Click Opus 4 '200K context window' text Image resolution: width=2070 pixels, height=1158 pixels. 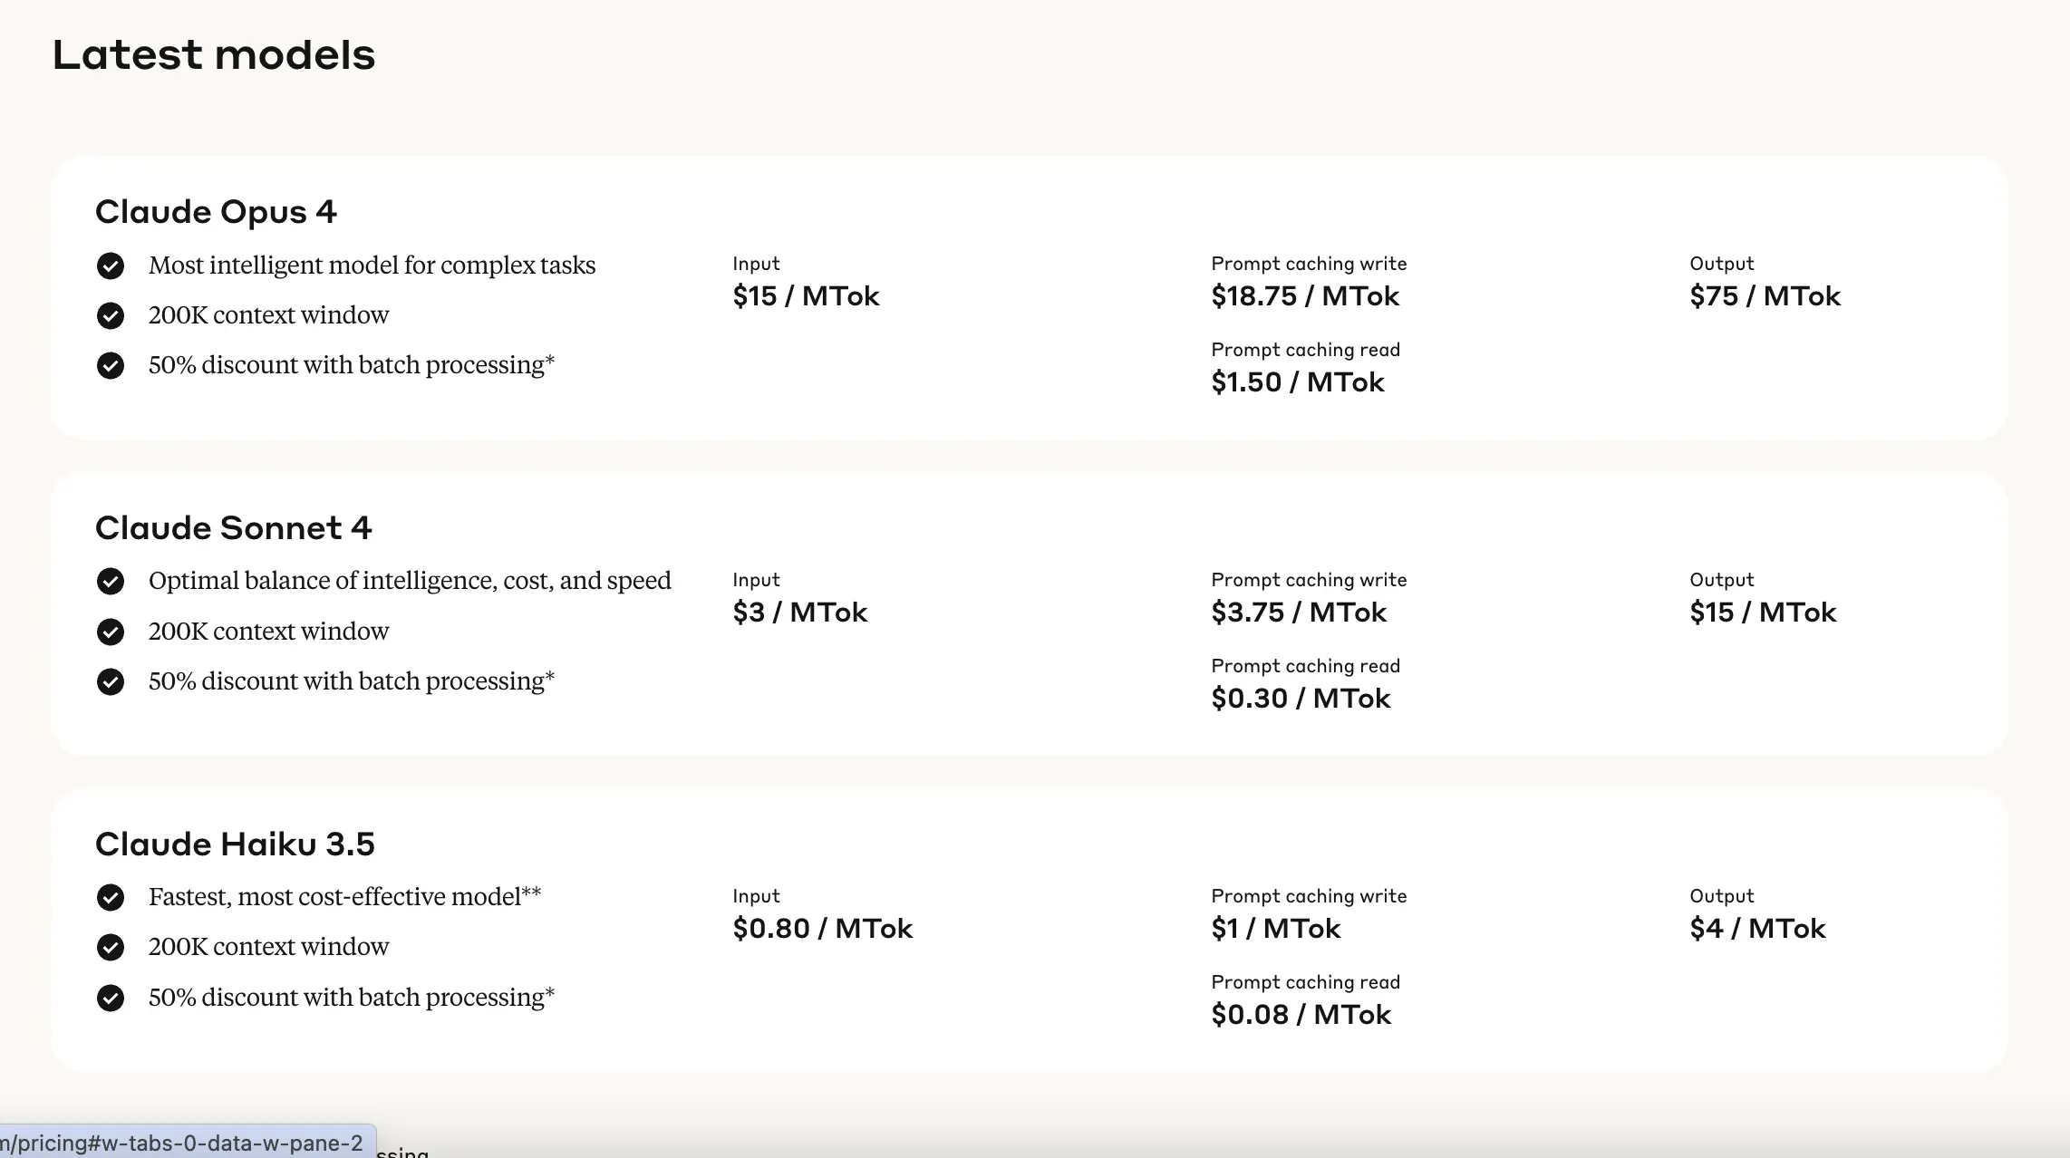[268, 315]
